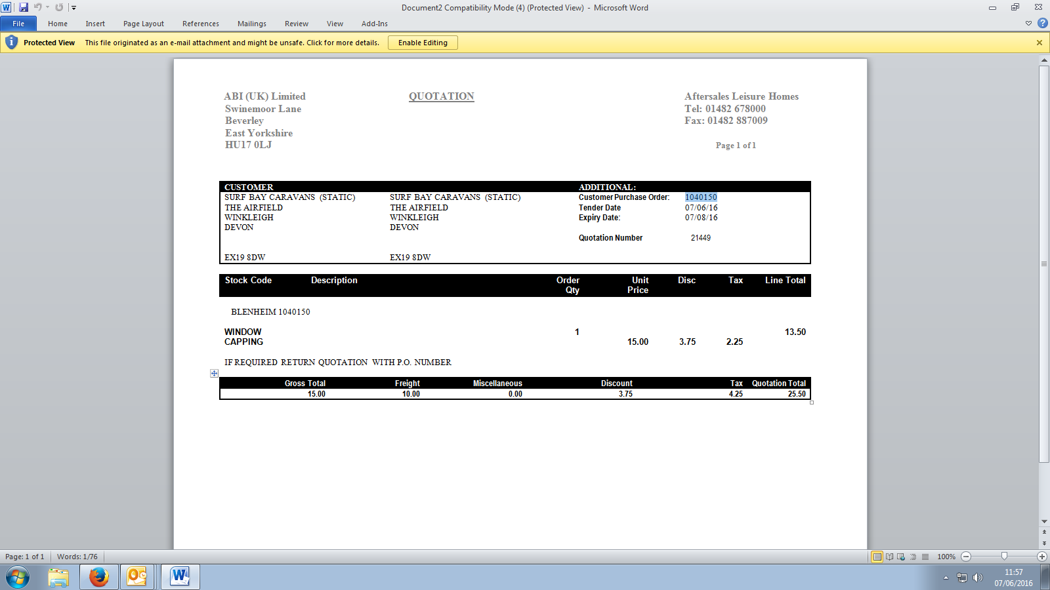Screen dimensions: 1050x590
Task: Click the highlighted purchase order number 1040150
Action: click(x=701, y=197)
